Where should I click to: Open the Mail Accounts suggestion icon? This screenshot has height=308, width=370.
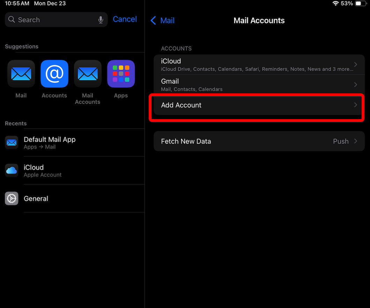(x=88, y=74)
